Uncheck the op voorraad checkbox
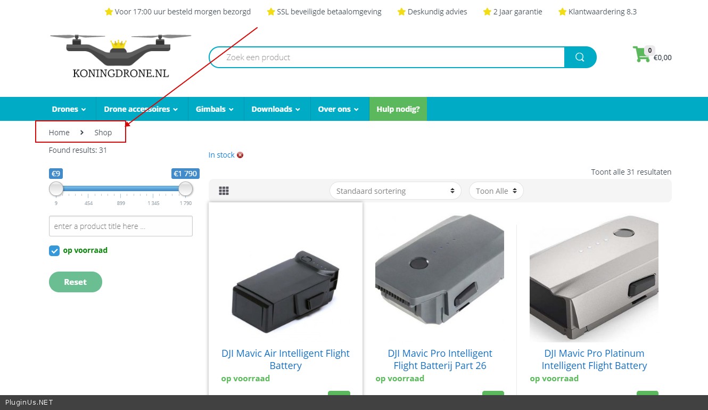 [54, 251]
